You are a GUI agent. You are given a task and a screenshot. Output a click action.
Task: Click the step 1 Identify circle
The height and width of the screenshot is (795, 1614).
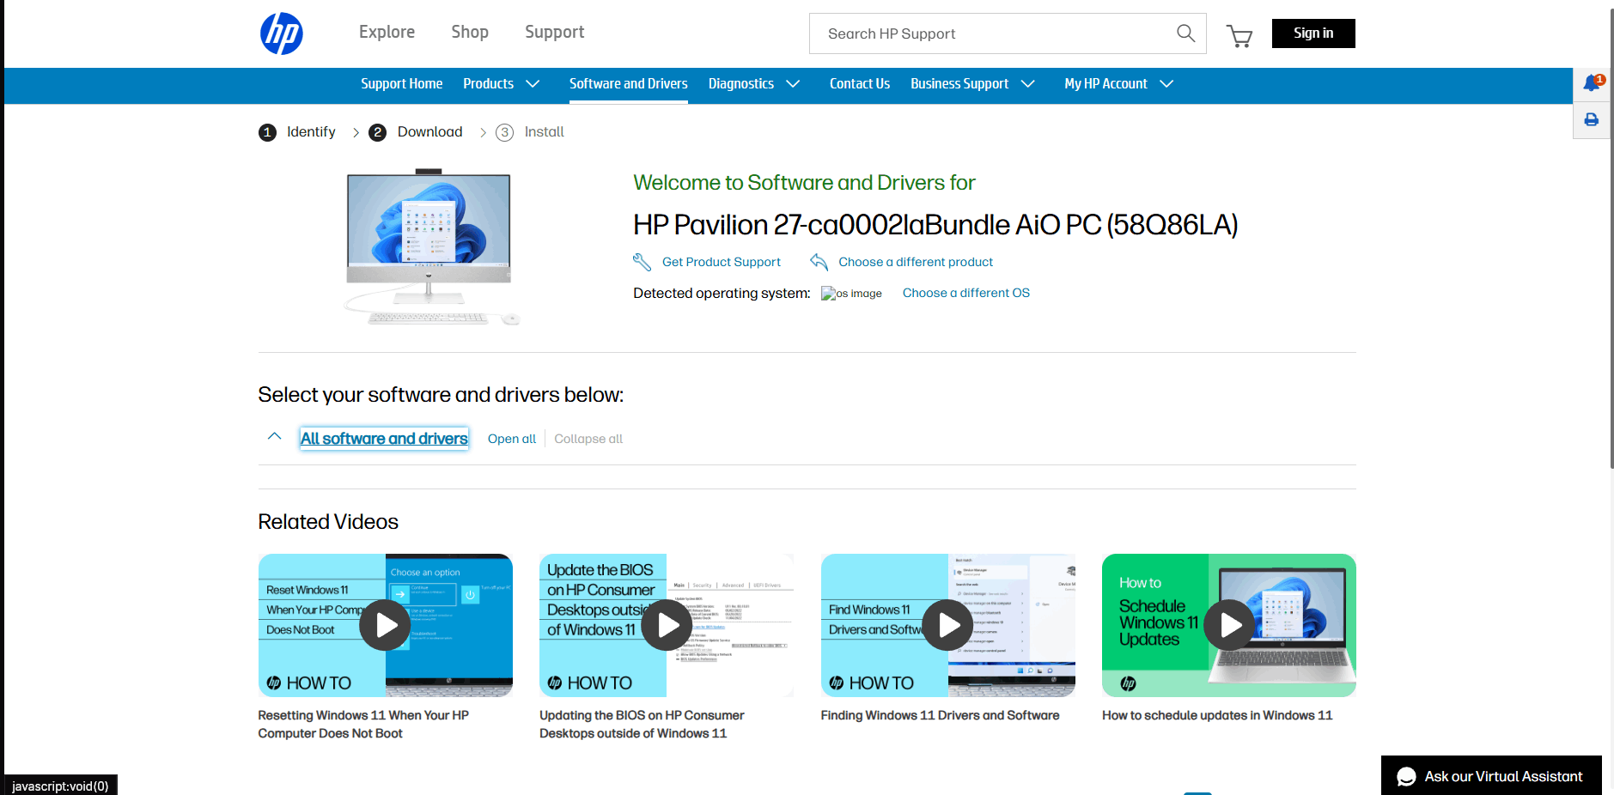click(268, 132)
